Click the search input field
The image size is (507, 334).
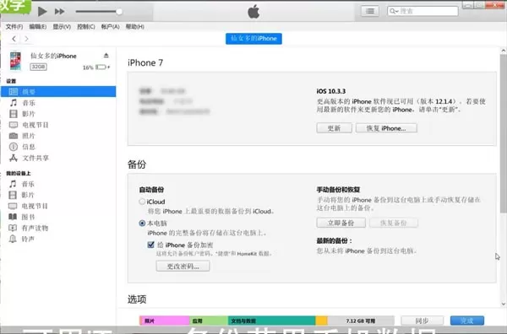[x=422, y=11]
